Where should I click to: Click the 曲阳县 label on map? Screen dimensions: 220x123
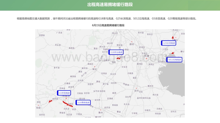[73, 77]
